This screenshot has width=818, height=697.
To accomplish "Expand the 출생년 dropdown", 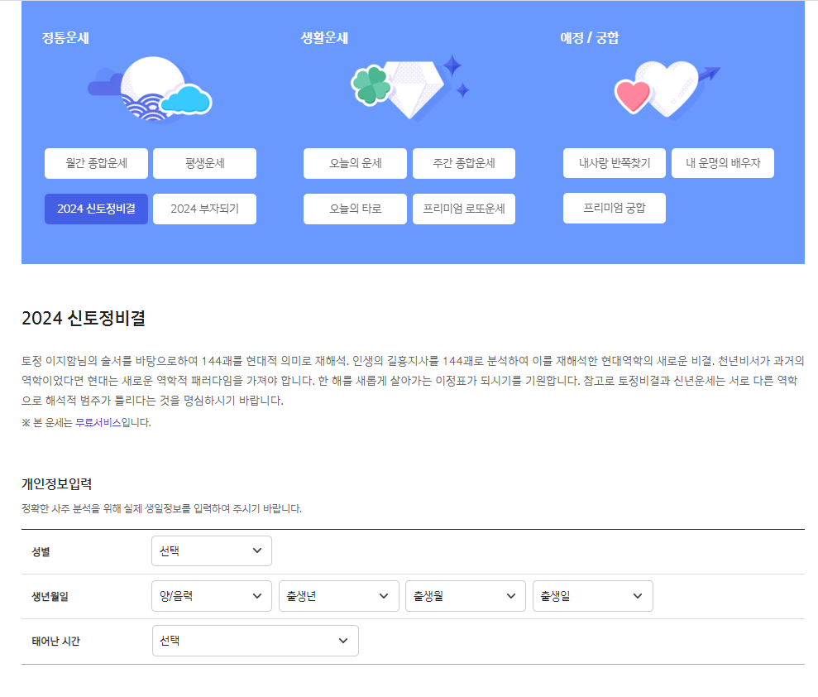I will pyautogui.click(x=339, y=596).
